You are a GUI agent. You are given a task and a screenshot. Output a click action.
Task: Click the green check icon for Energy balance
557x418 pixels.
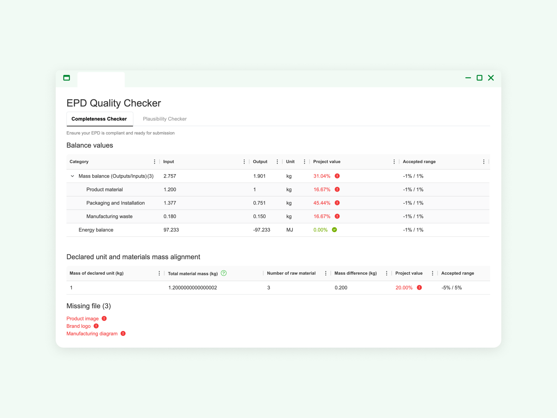click(x=334, y=230)
